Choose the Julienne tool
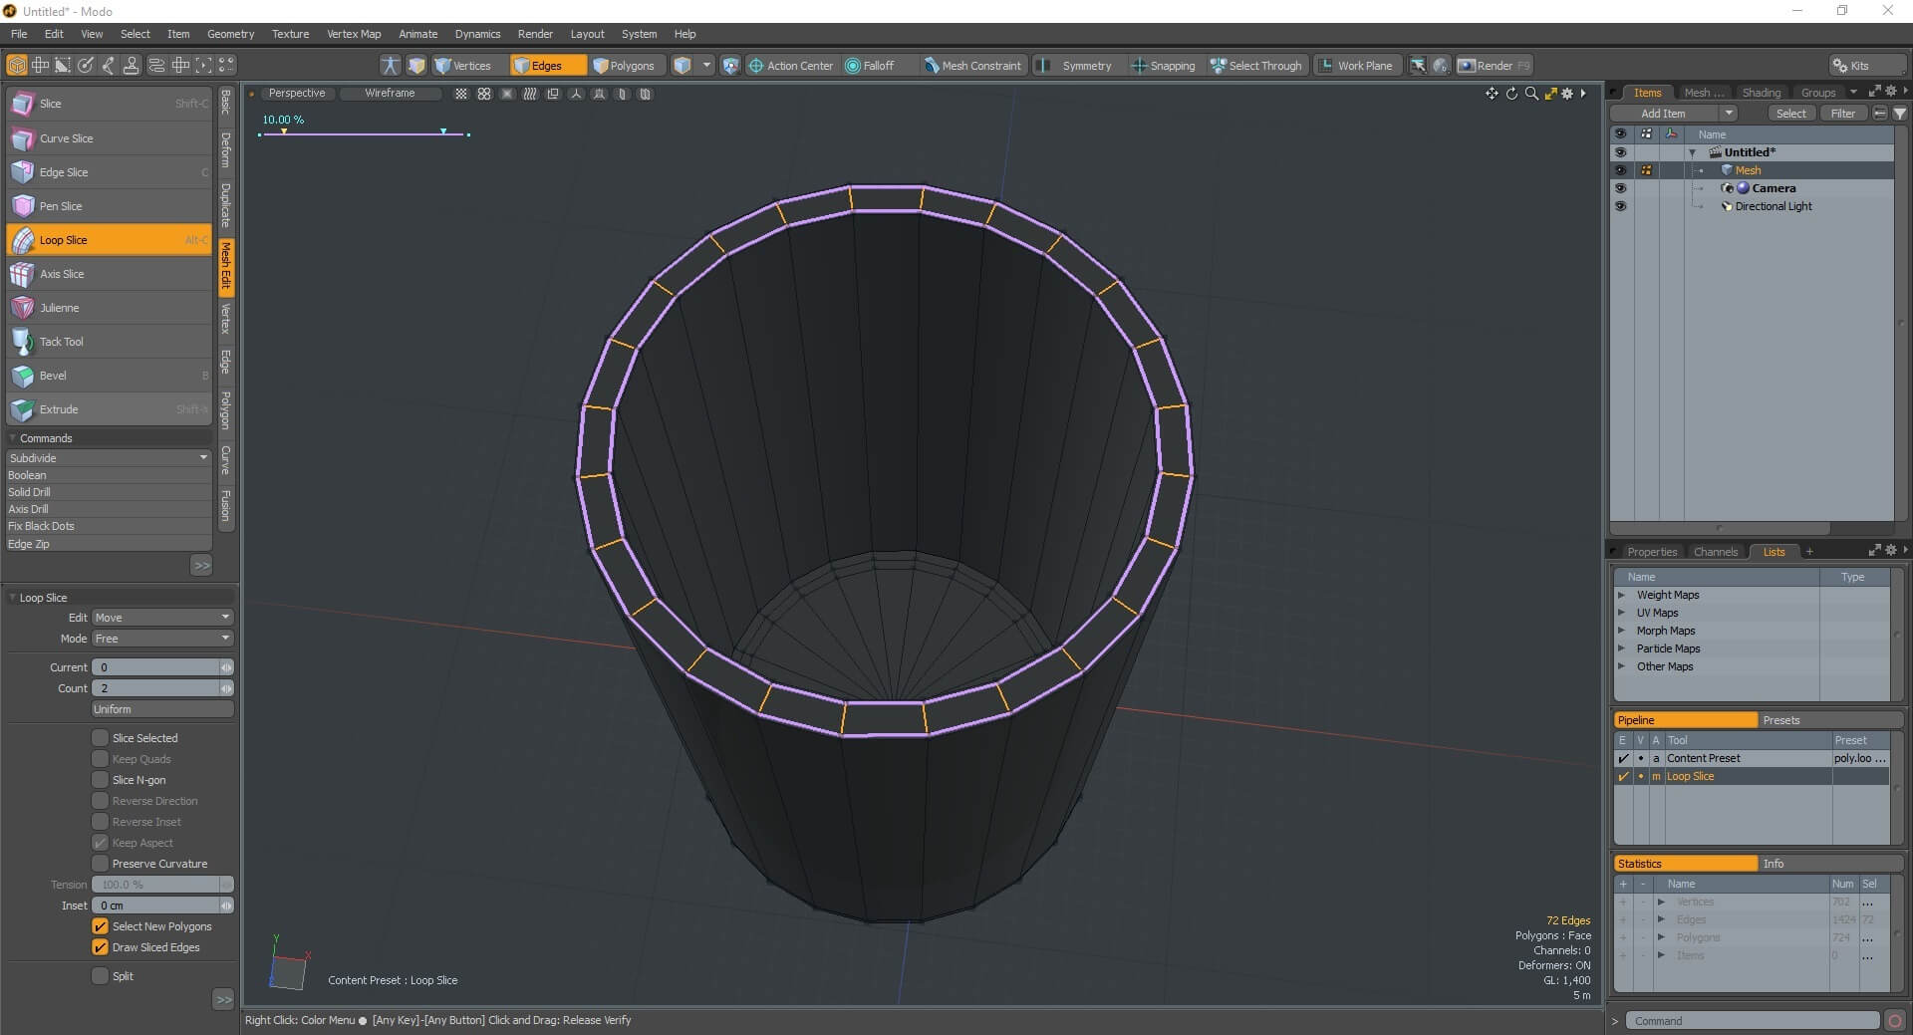 click(x=60, y=307)
